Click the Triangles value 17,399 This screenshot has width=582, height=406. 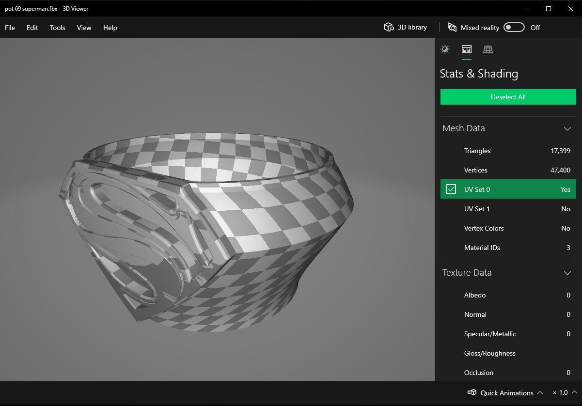pos(560,151)
